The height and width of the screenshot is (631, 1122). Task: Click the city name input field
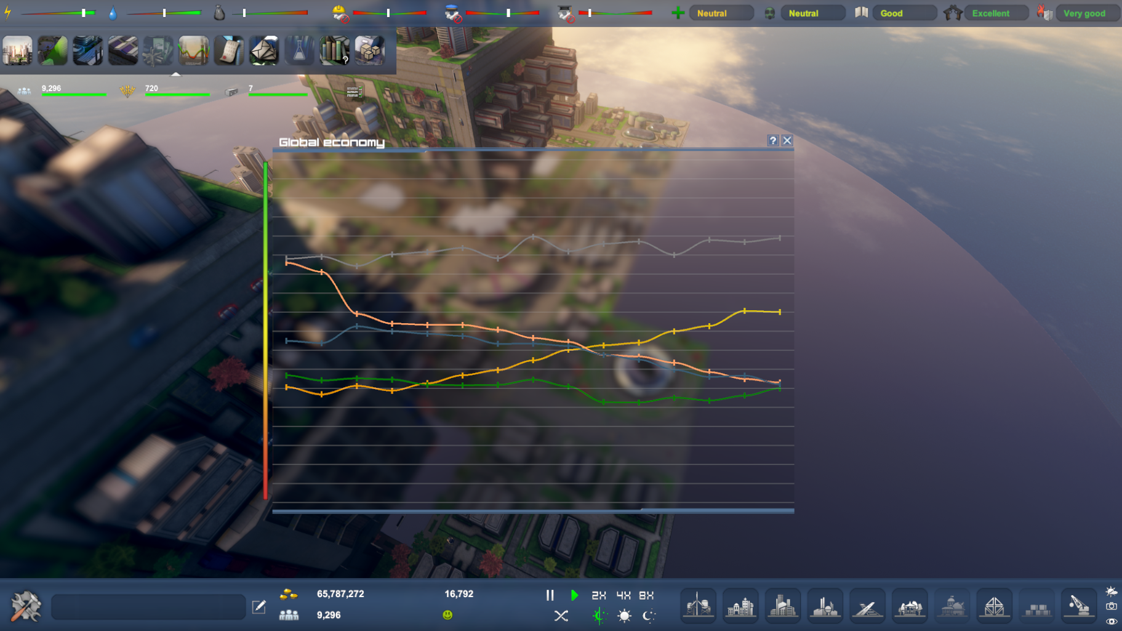(x=148, y=607)
